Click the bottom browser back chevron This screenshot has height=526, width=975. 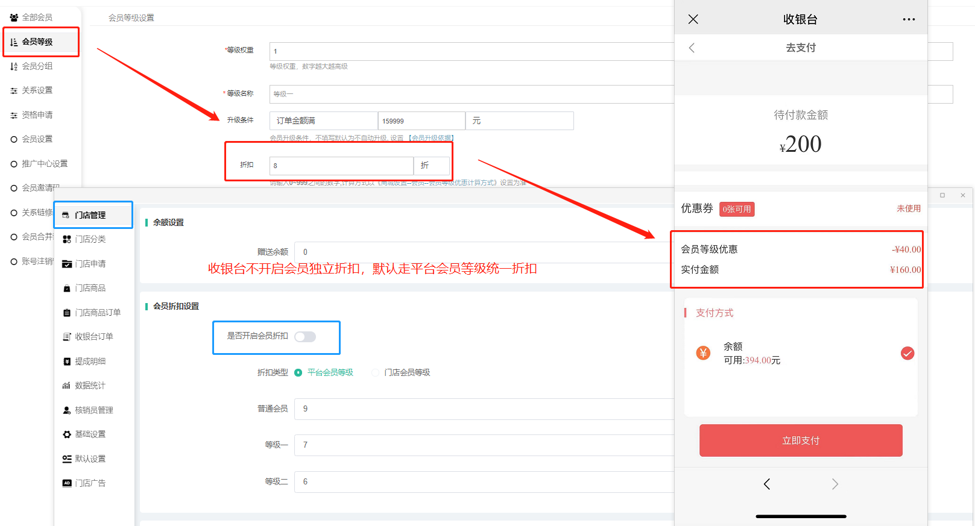coord(766,484)
